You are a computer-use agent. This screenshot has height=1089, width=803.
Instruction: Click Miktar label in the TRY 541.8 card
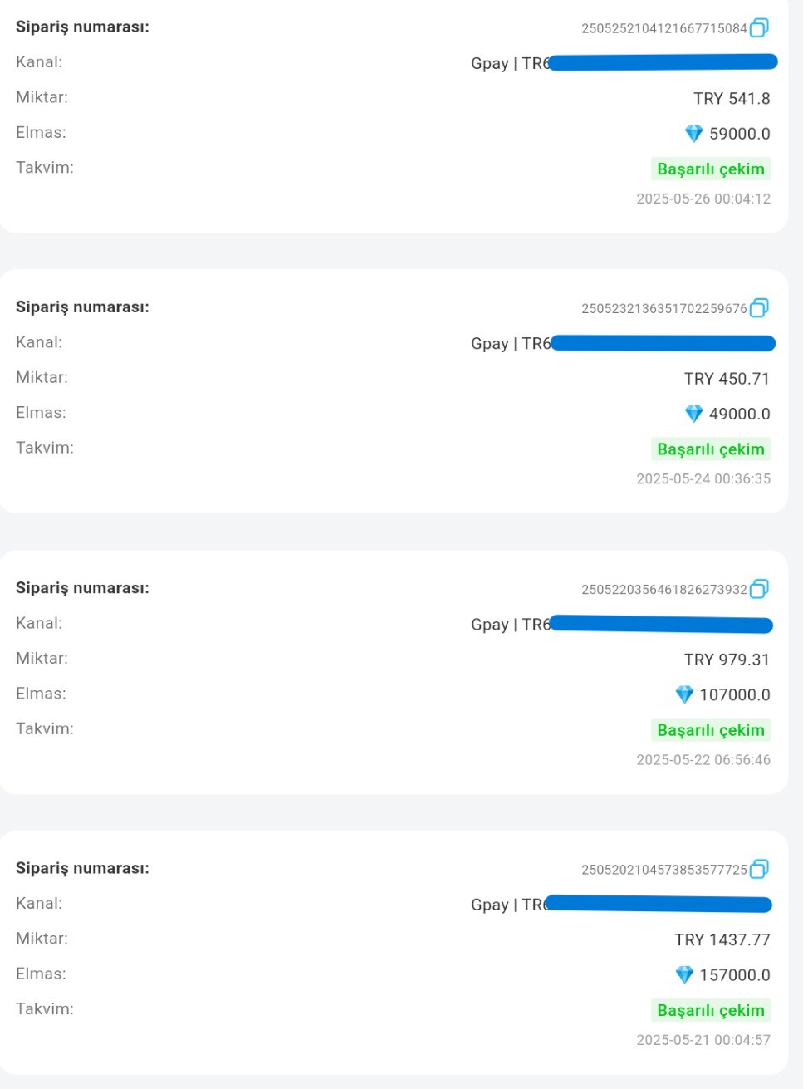click(x=42, y=97)
